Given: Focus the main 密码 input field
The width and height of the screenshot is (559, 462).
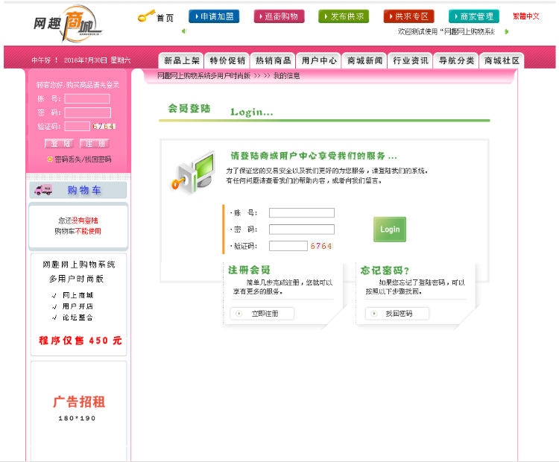Looking at the screenshot, I should 302,230.
